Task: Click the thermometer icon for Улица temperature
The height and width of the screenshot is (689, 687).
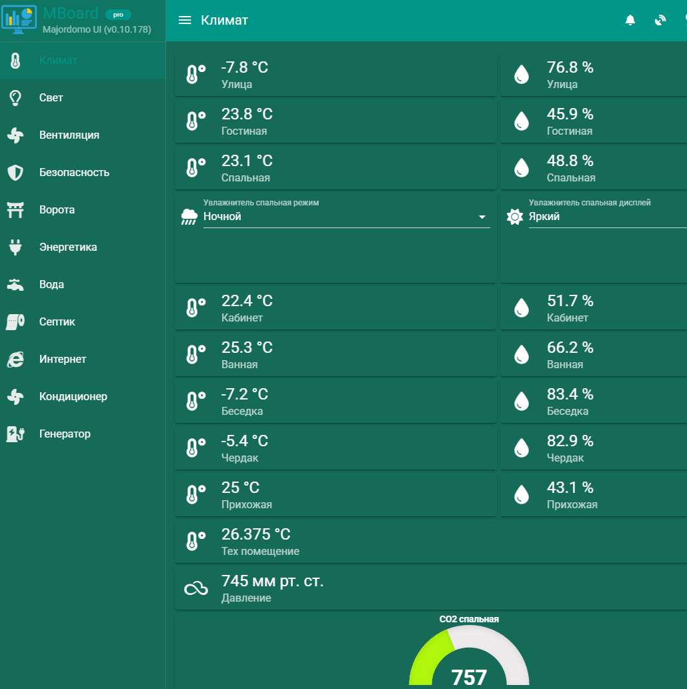Action: 195,74
